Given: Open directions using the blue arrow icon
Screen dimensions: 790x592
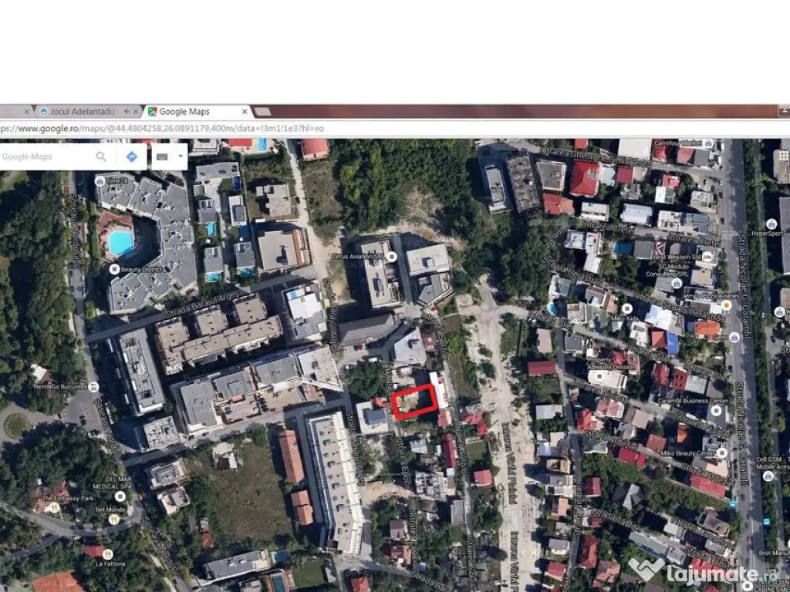Looking at the screenshot, I should pos(132,156).
